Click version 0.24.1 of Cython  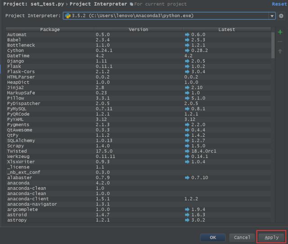tap(104, 50)
